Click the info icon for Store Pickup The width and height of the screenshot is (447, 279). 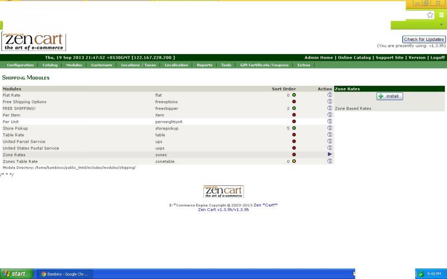tap(330, 128)
